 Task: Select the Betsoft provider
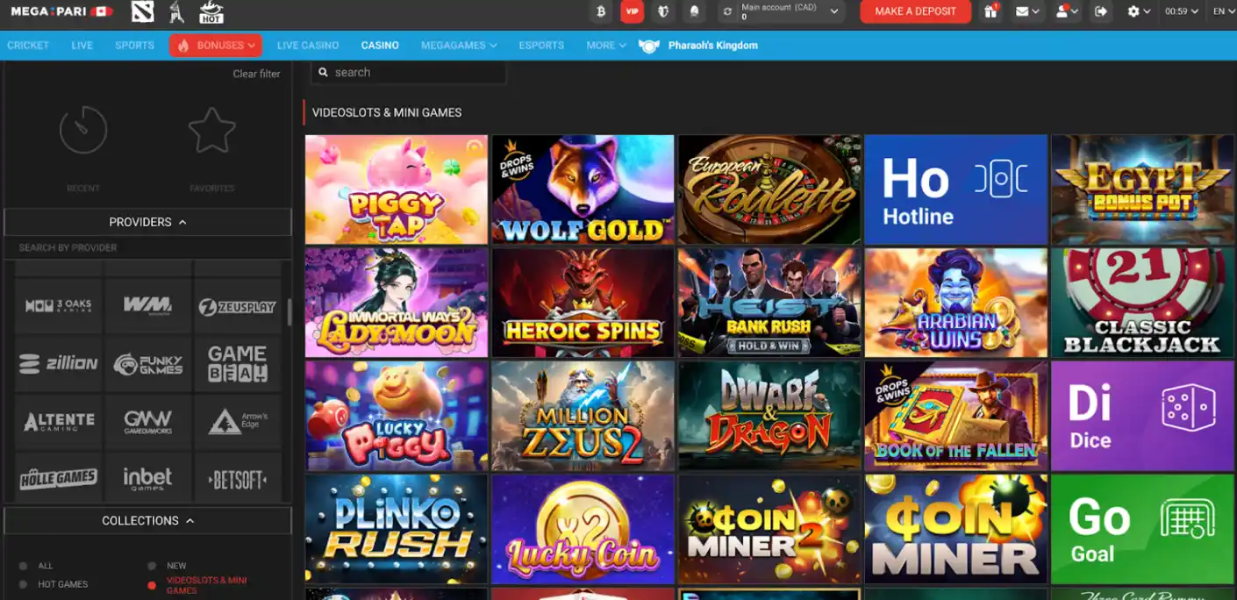[x=238, y=478]
